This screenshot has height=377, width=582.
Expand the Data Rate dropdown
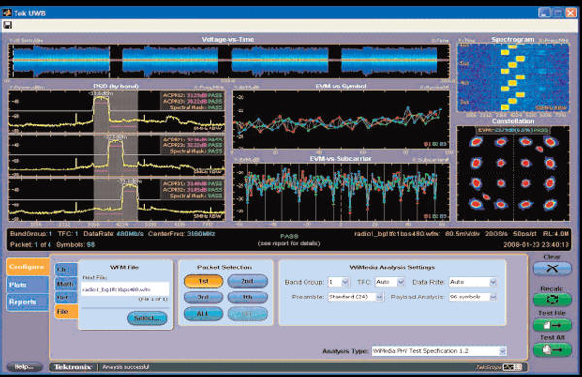click(x=472, y=282)
